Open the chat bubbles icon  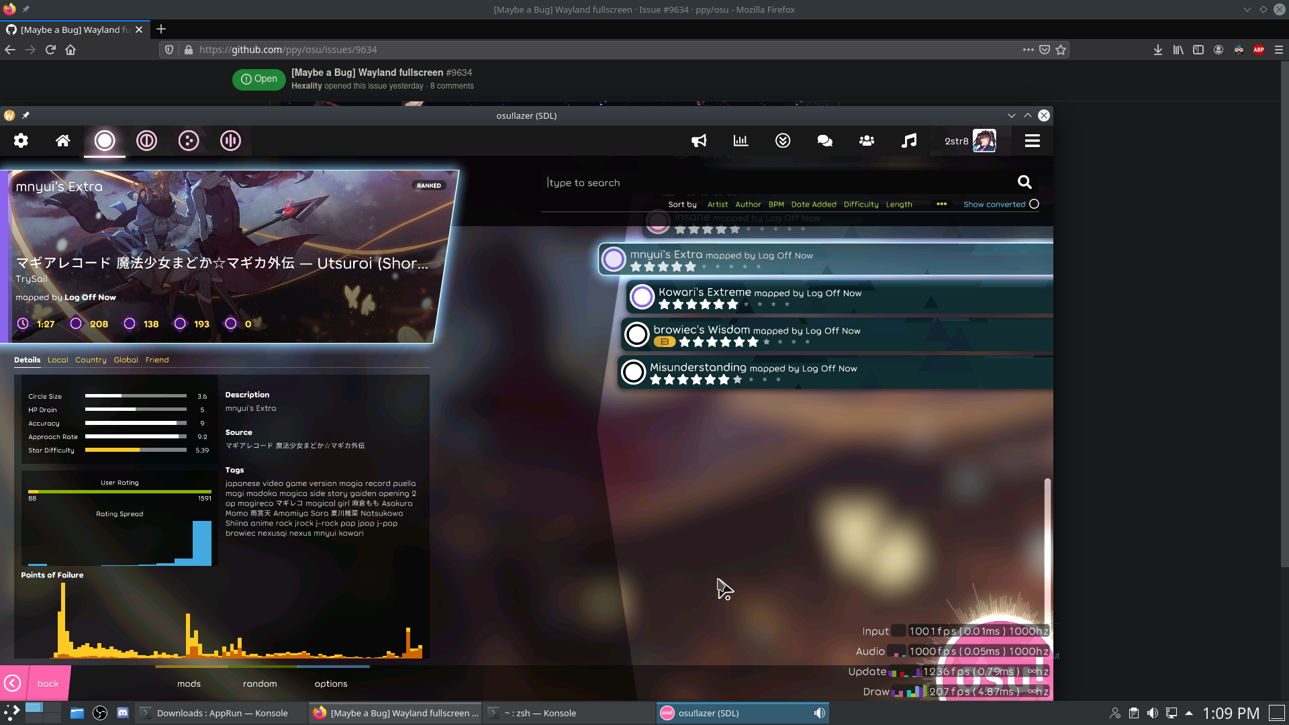tap(824, 141)
